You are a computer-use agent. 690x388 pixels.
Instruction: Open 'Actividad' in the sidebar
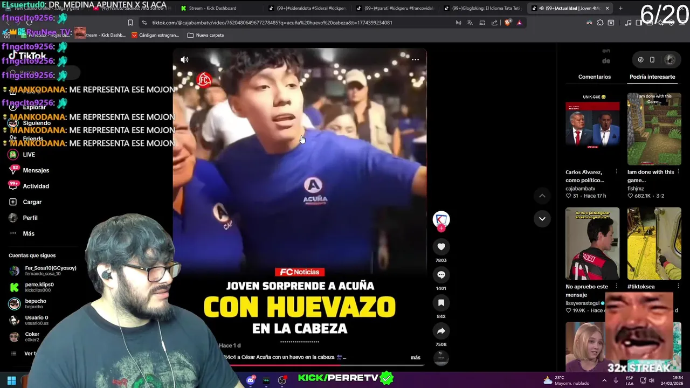[36, 186]
